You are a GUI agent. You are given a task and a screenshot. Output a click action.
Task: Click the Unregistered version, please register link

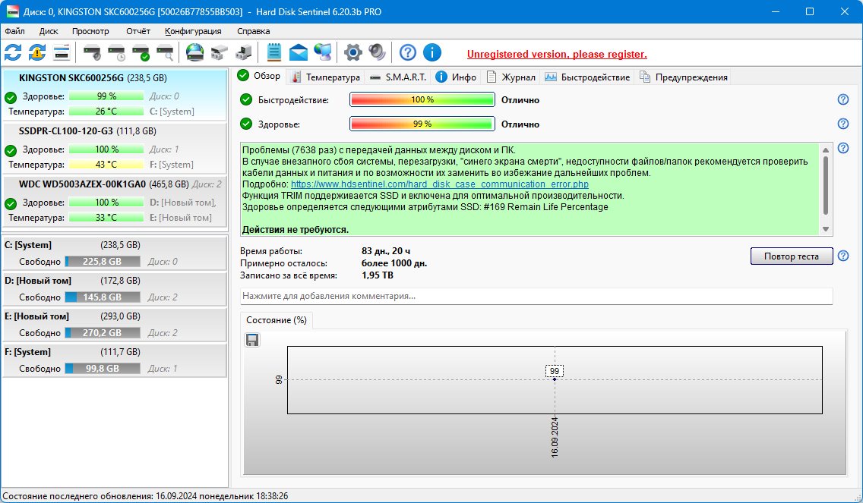[x=557, y=54]
